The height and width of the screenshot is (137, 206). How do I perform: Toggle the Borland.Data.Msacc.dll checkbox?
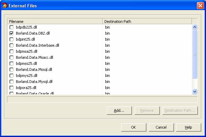click(x=11, y=57)
